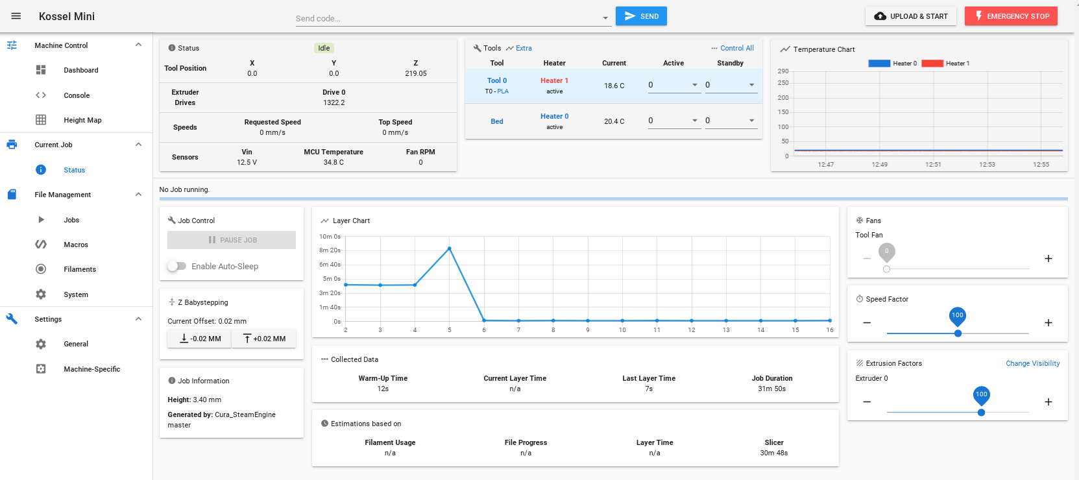Viewport: 1079px width, 480px height.
Task: Click the Tool Fan slider handle
Action: [x=887, y=269]
